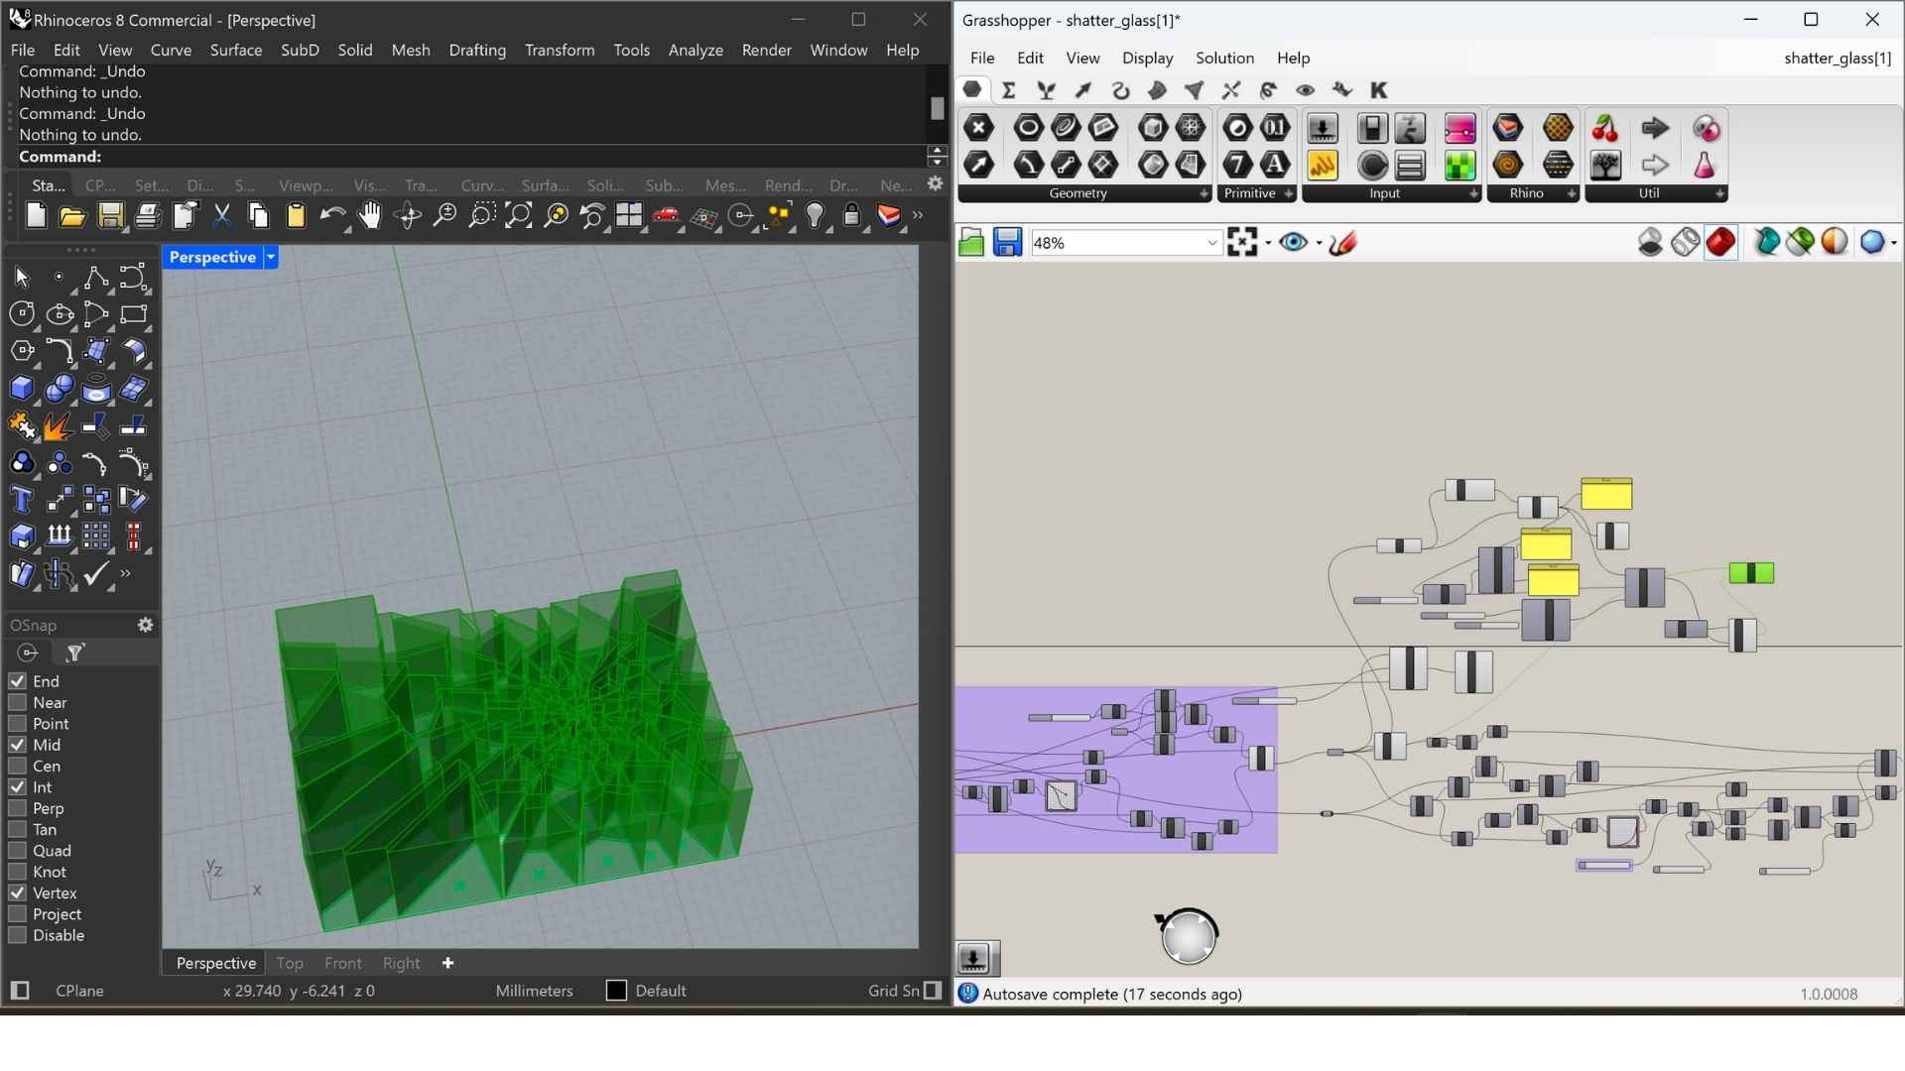This screenshot has height=1071, width=1905.
Task: Select the Explode tool in sidebar
Action: pos(59,426)
